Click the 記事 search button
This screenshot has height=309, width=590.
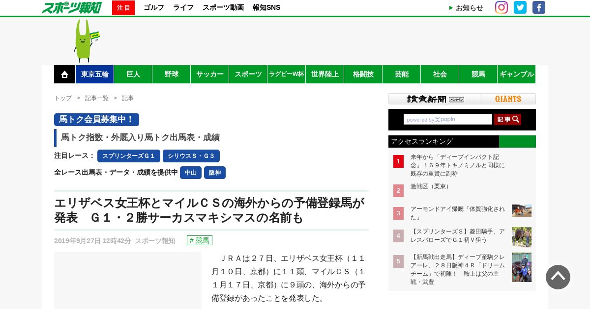[507, 119]
